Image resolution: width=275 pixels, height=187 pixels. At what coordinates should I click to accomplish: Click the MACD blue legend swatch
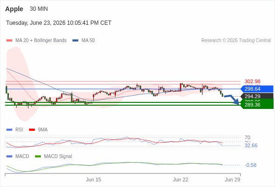(9, 157)
